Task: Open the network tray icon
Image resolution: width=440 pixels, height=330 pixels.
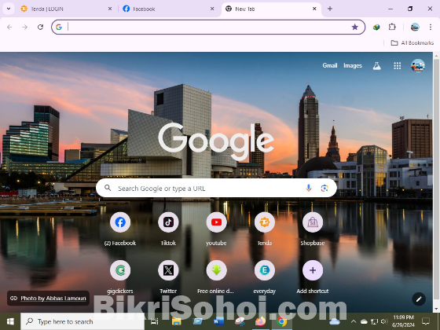Action: (374, 321)
